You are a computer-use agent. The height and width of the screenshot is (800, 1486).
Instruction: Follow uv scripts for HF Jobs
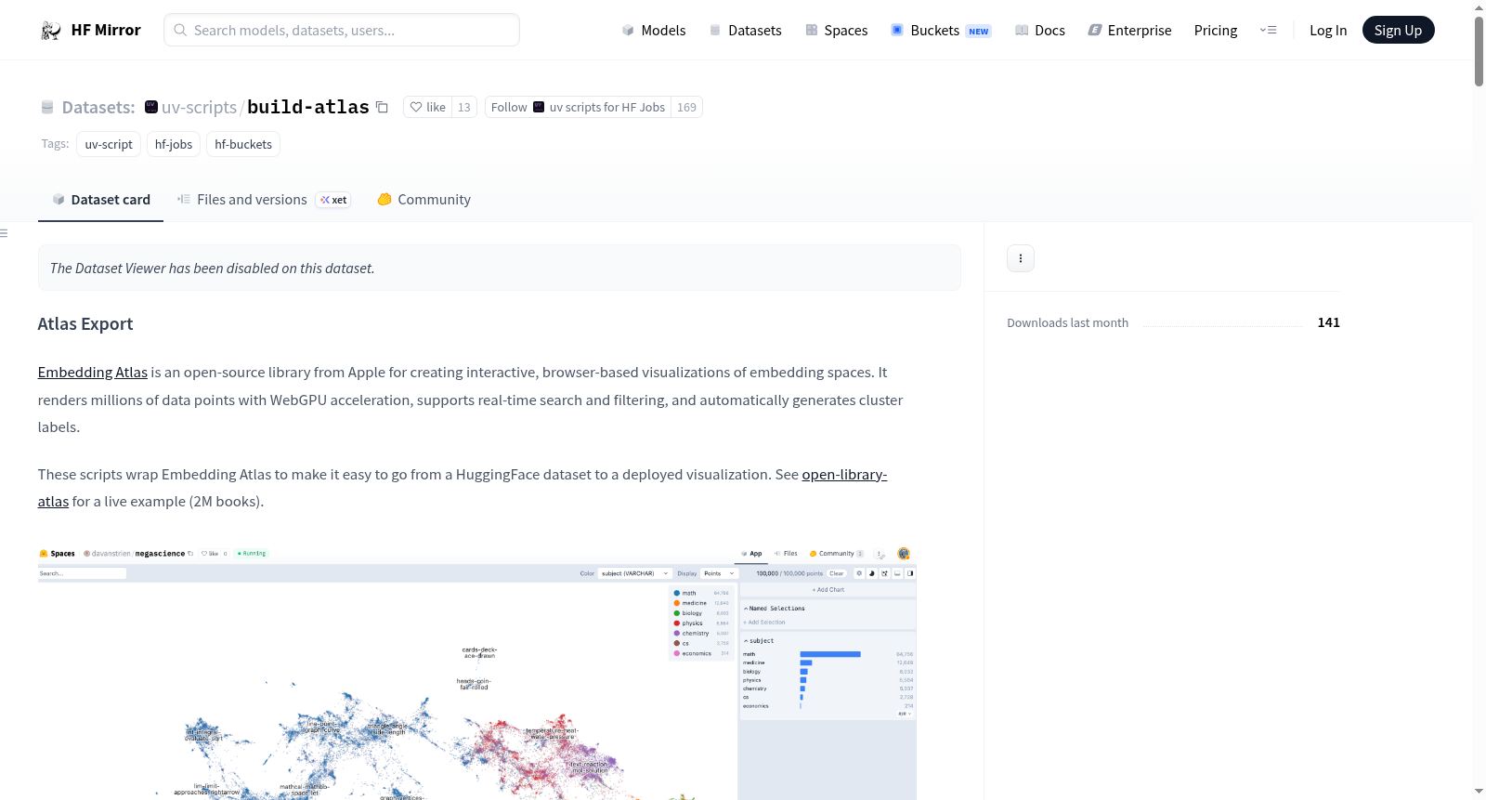(x=578, y=108)
